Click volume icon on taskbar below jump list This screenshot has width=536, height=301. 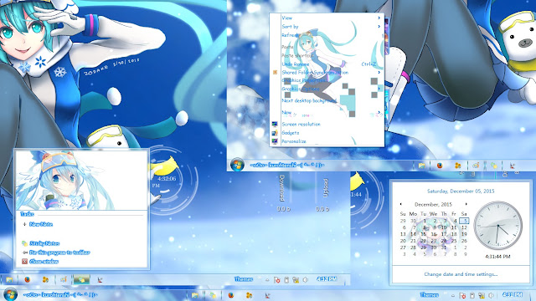tap(305, 280)
